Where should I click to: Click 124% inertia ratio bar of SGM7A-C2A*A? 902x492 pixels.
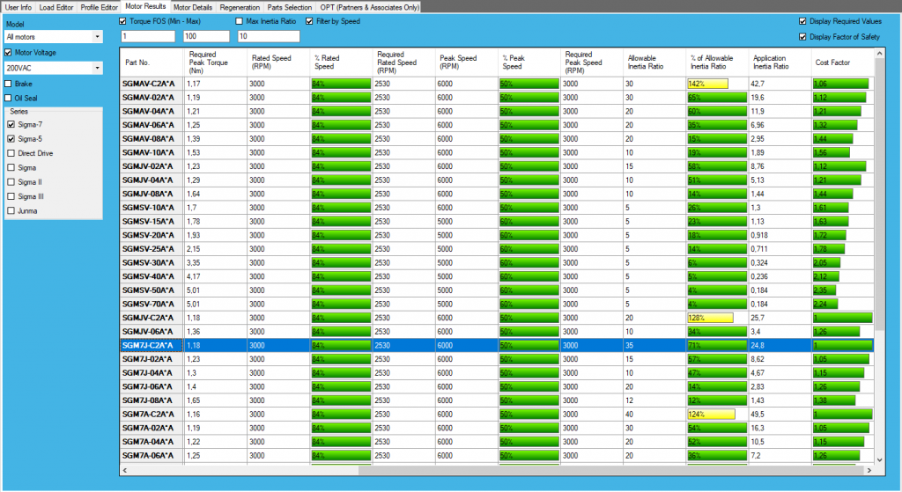(x=711, y=415)
